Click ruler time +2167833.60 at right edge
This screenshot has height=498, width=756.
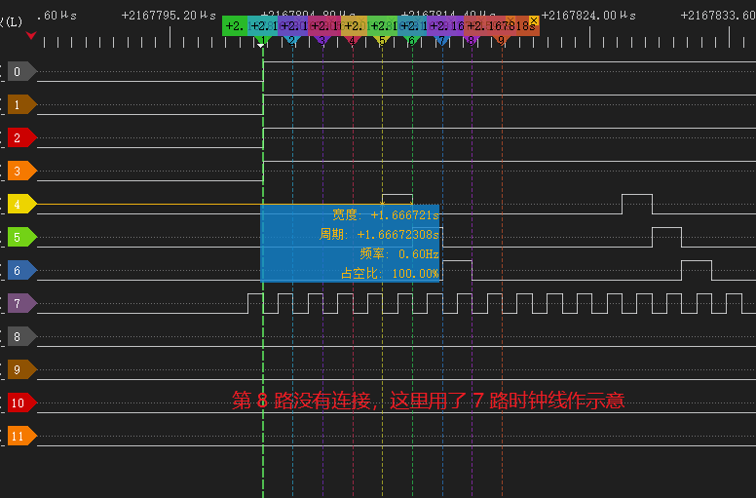(718, 16)
